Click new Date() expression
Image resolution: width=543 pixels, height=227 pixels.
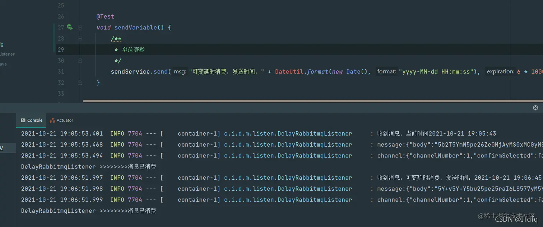click(x=349, y=72)
